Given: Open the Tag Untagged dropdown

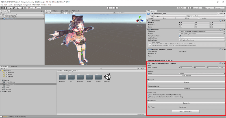Looking at the screenshot, I should point(170,16).
